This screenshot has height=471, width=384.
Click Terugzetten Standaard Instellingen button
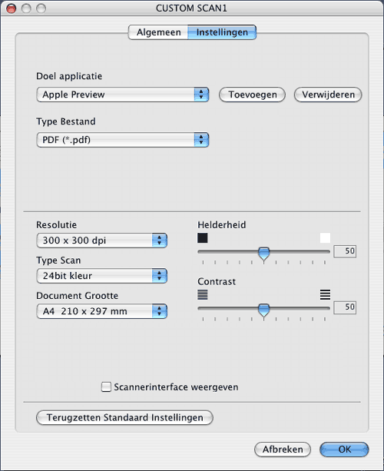pos(124,417)
